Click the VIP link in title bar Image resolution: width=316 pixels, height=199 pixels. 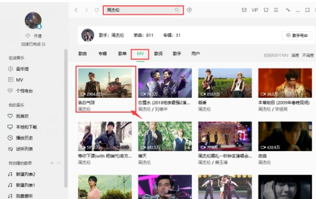point(255,10)
